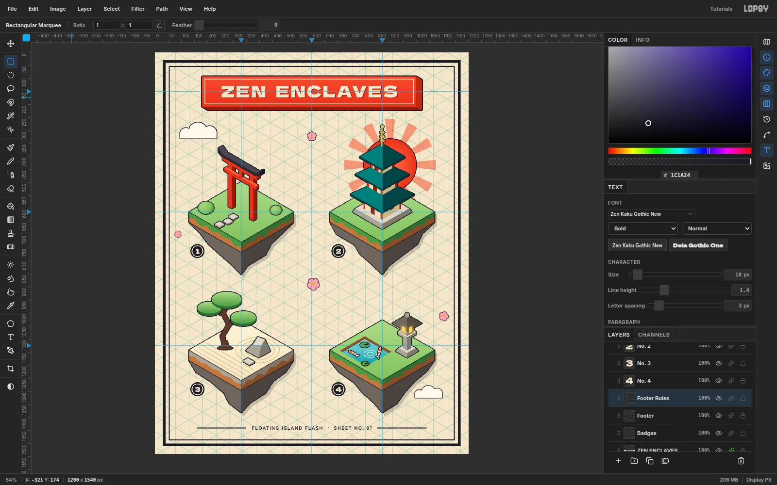Hide the Footer Rules layer
The width and height of the screenshot is (777, 485).
[719, 398]
